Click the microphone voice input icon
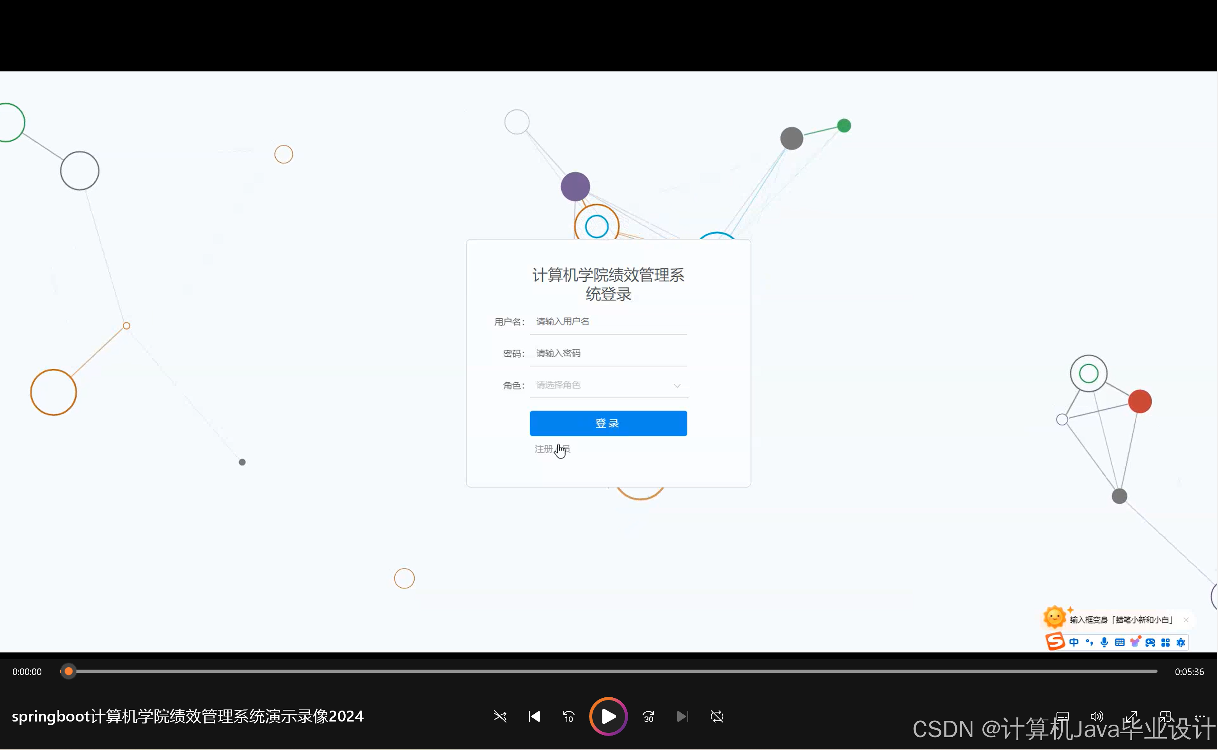Viewport: 1218px width, 750px height. (x=1104, y=642)
